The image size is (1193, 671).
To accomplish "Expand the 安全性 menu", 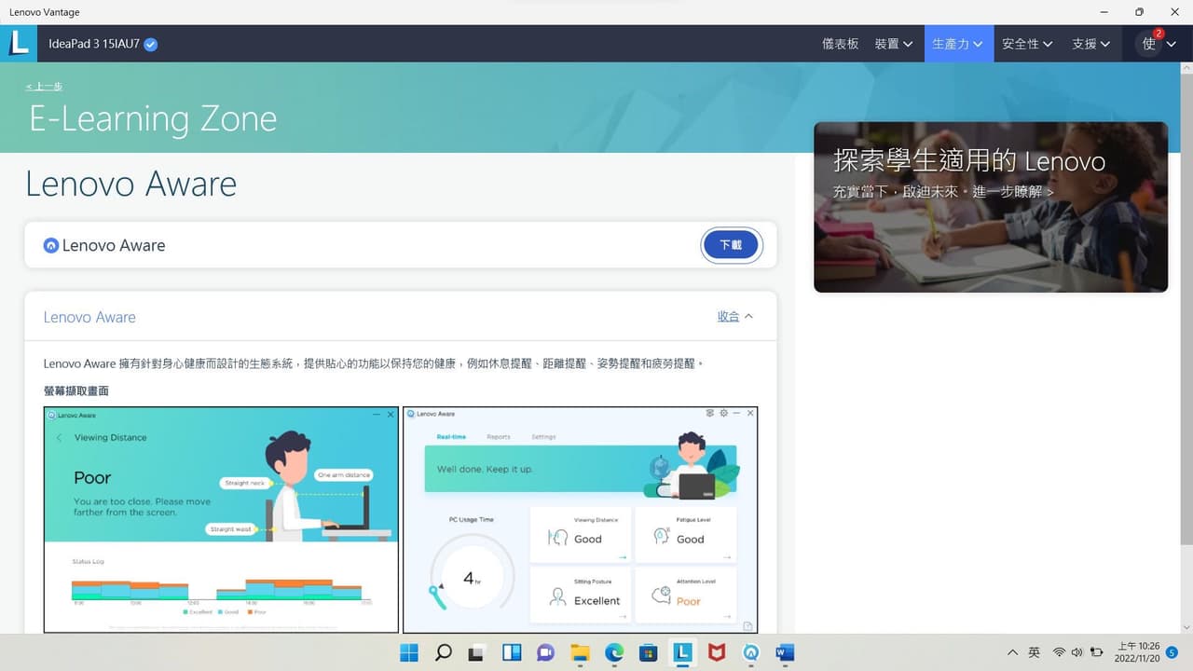I will coord(1028,44).
